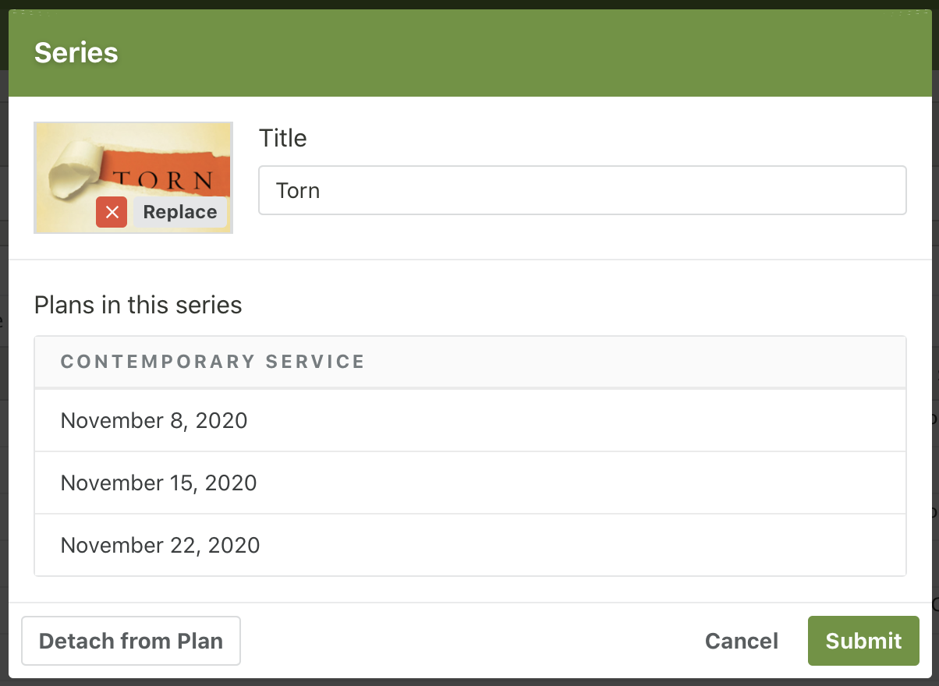
Task: Click the Title field label
Action: 282,138
